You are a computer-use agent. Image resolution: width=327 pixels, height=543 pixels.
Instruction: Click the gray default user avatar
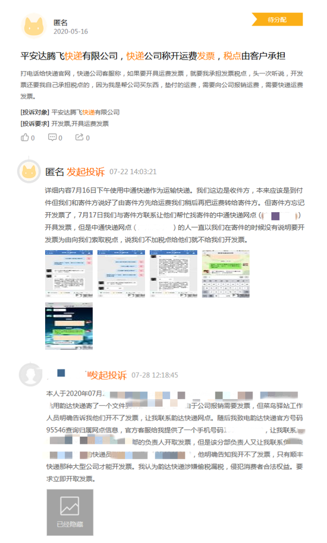(30, 375)
